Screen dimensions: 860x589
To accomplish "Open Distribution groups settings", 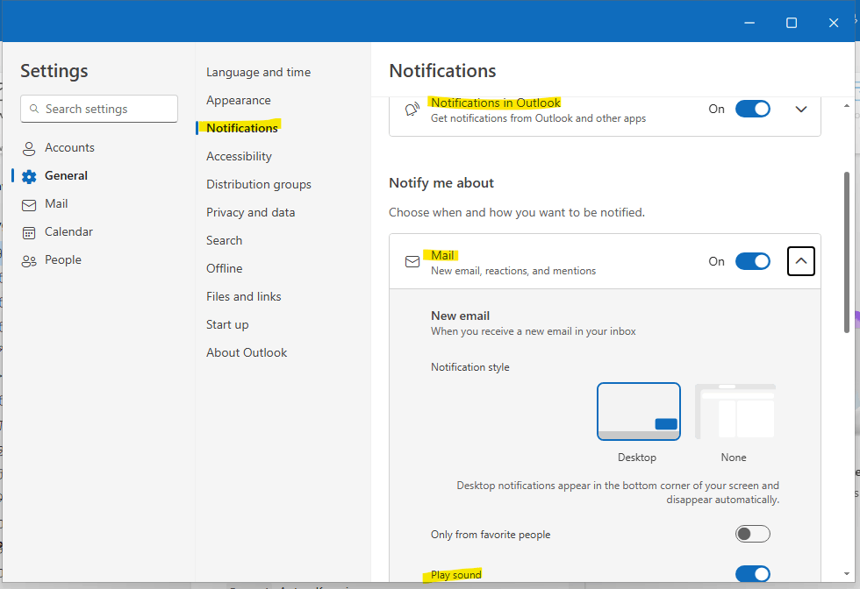I will pos(258,184).
